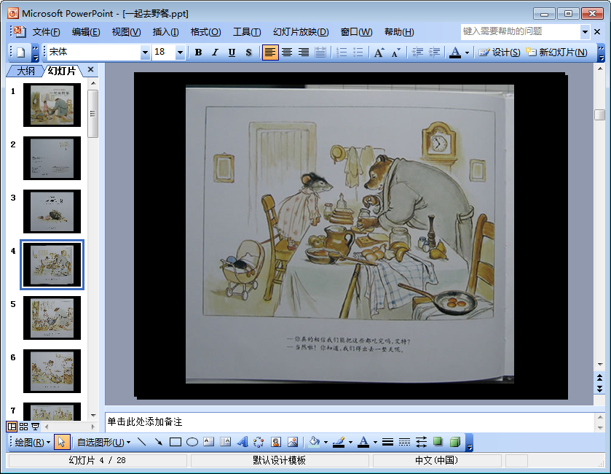The width and height of the screenshot is (611, 474).
Task: Toggle numbered list
Action: [x=342, y=53]
